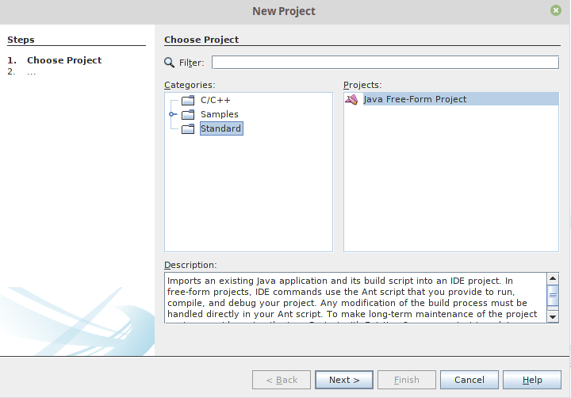571x398 pixels.
Task: Click the Java Free-Form Project icon
Action: tap(352, 100)
